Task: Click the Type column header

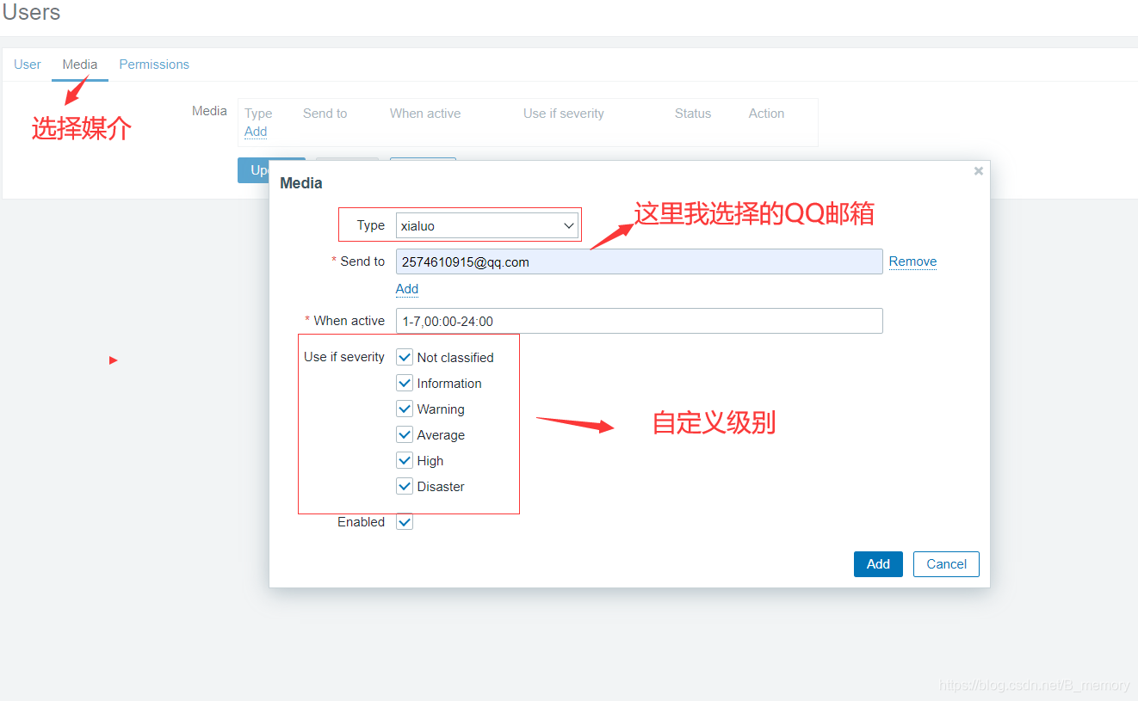Action: click(x=258, y=114)
